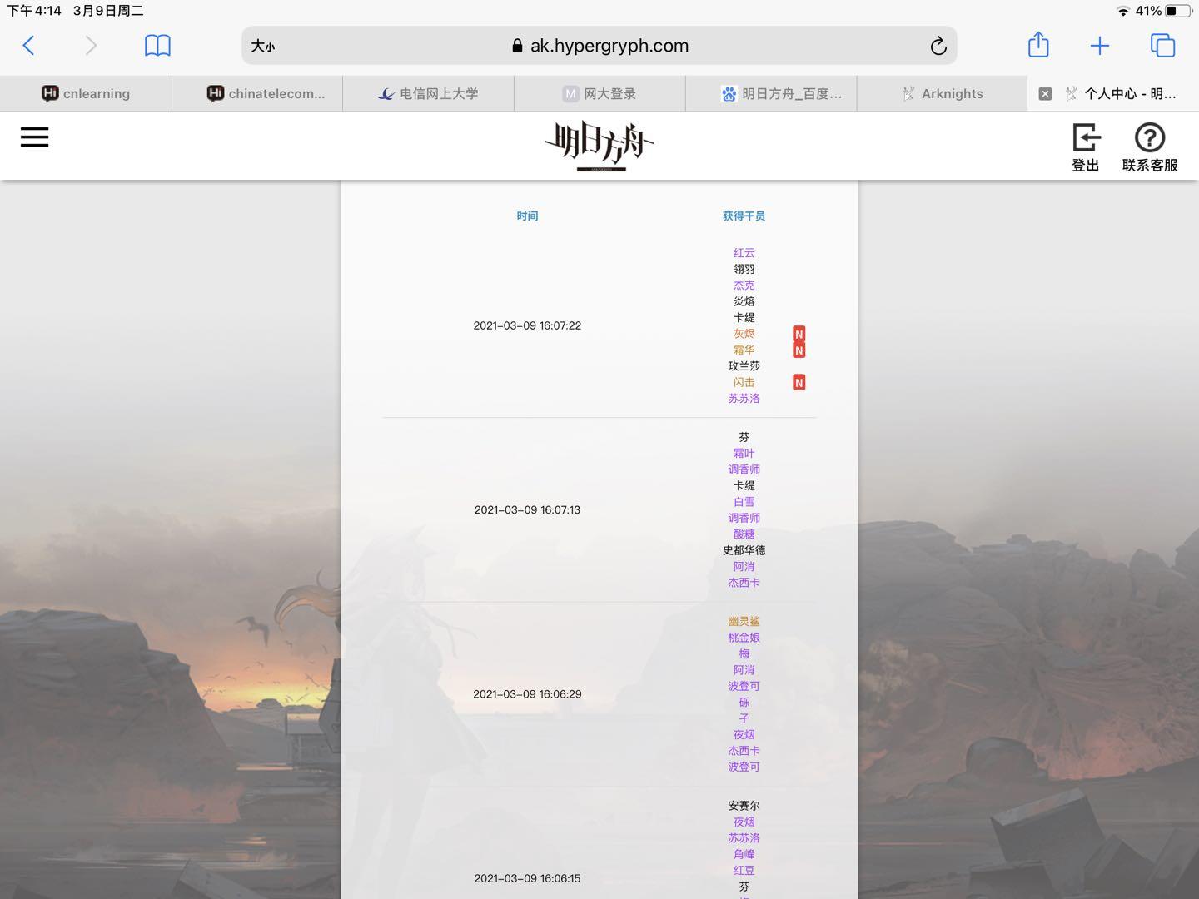Click the N badge beside 灰烬
The height and width of the screenshot is (899, 1199).
[799, 335]
